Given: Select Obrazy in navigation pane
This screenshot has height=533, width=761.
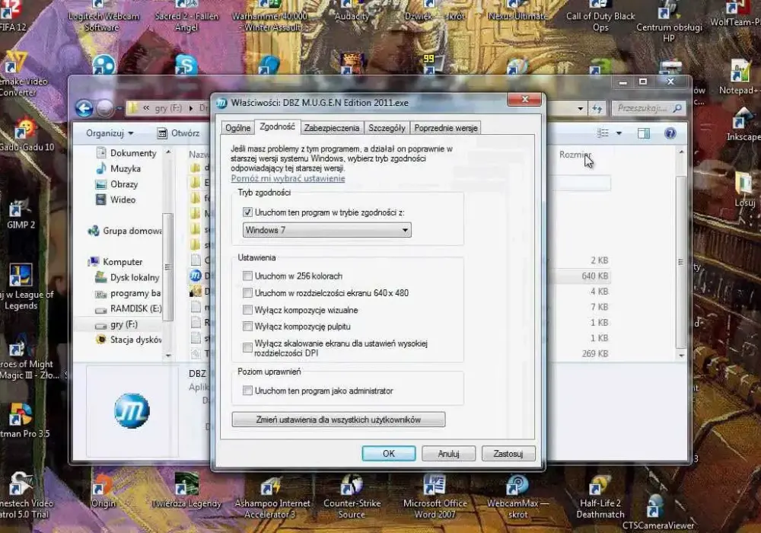Looking at the screenshot, I should tap(117, 184).
